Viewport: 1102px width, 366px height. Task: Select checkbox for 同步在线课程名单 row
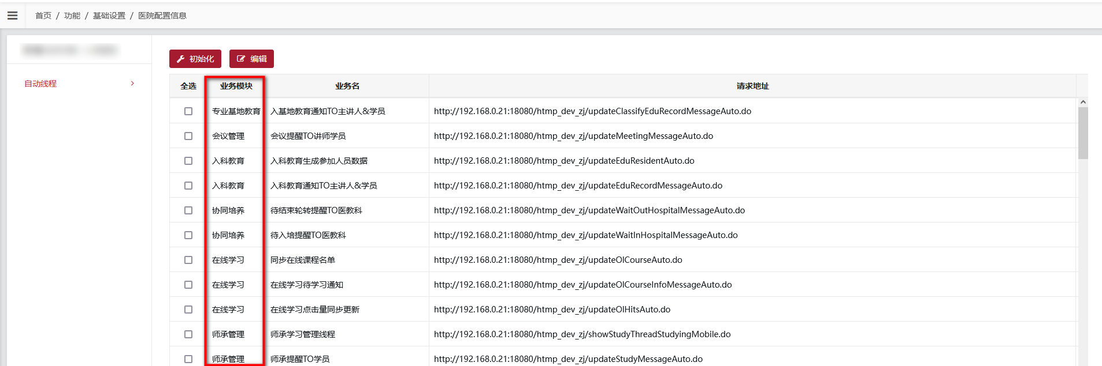point(188,260)
